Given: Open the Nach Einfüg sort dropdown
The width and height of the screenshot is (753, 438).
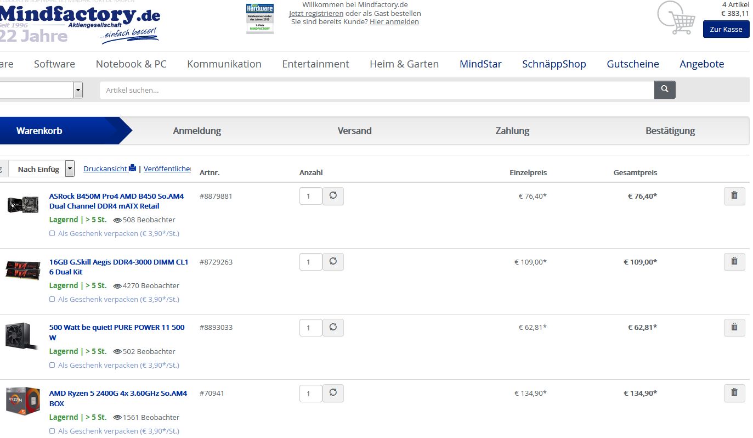Looking at the screenshot, I should [x=42, y=169].
